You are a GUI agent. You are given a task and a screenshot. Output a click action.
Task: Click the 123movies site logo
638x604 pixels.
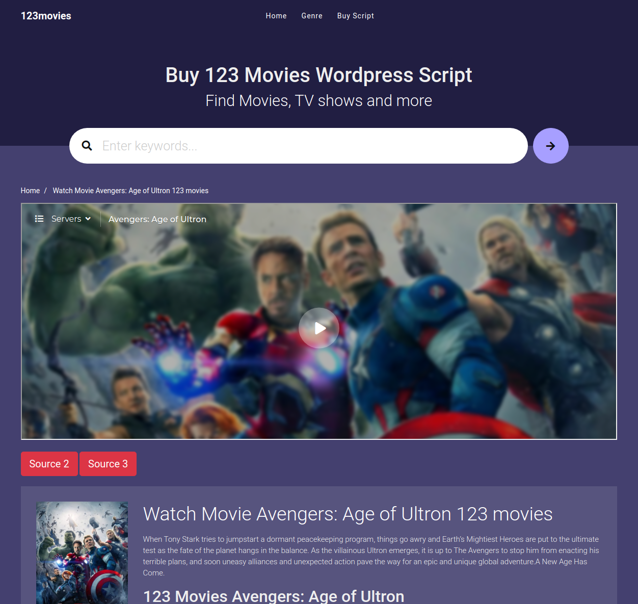coord(46,16)
